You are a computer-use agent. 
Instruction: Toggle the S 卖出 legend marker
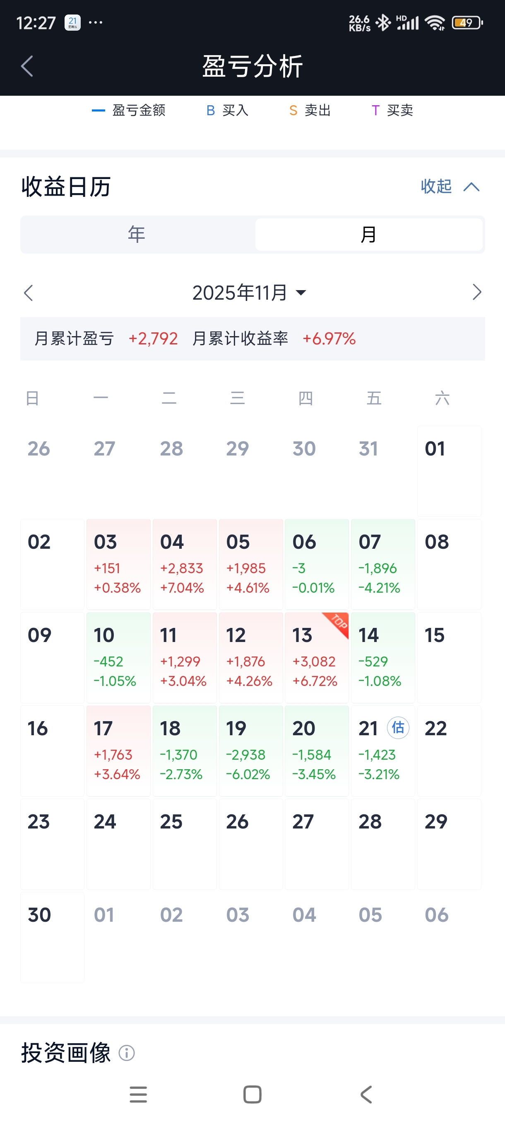coord(310,110)
